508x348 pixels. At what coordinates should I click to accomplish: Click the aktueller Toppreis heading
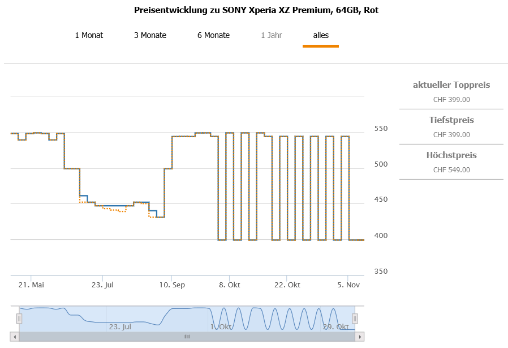point(451,85)
